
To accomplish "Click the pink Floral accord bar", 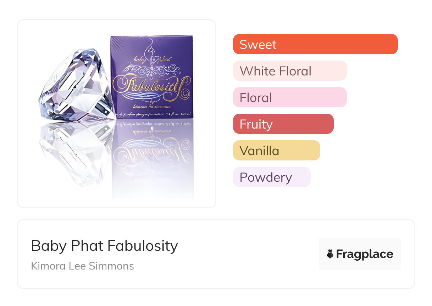I will 289,97.
